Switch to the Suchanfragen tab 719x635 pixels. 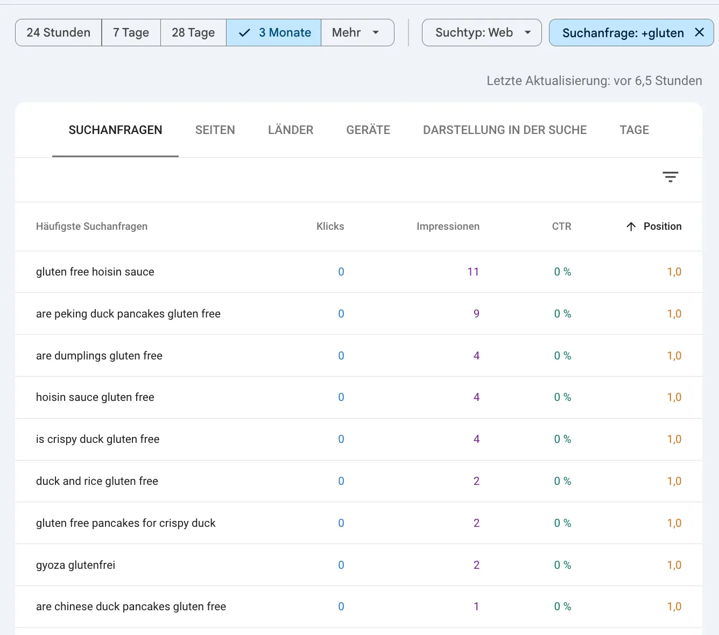point(115,130)
